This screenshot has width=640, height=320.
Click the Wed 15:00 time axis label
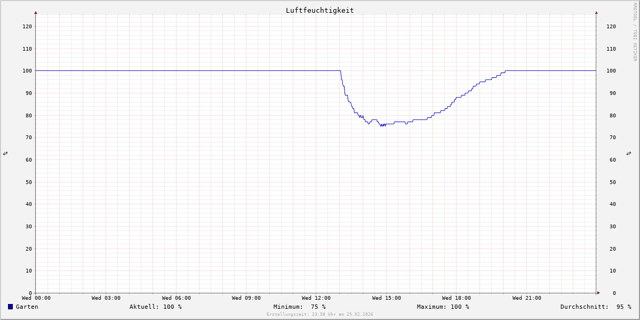coord(386,298)
